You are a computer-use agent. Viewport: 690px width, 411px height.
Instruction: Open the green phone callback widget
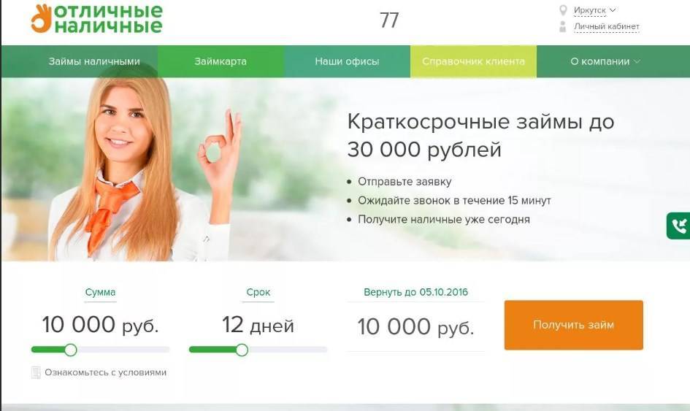tap(678, 226)
